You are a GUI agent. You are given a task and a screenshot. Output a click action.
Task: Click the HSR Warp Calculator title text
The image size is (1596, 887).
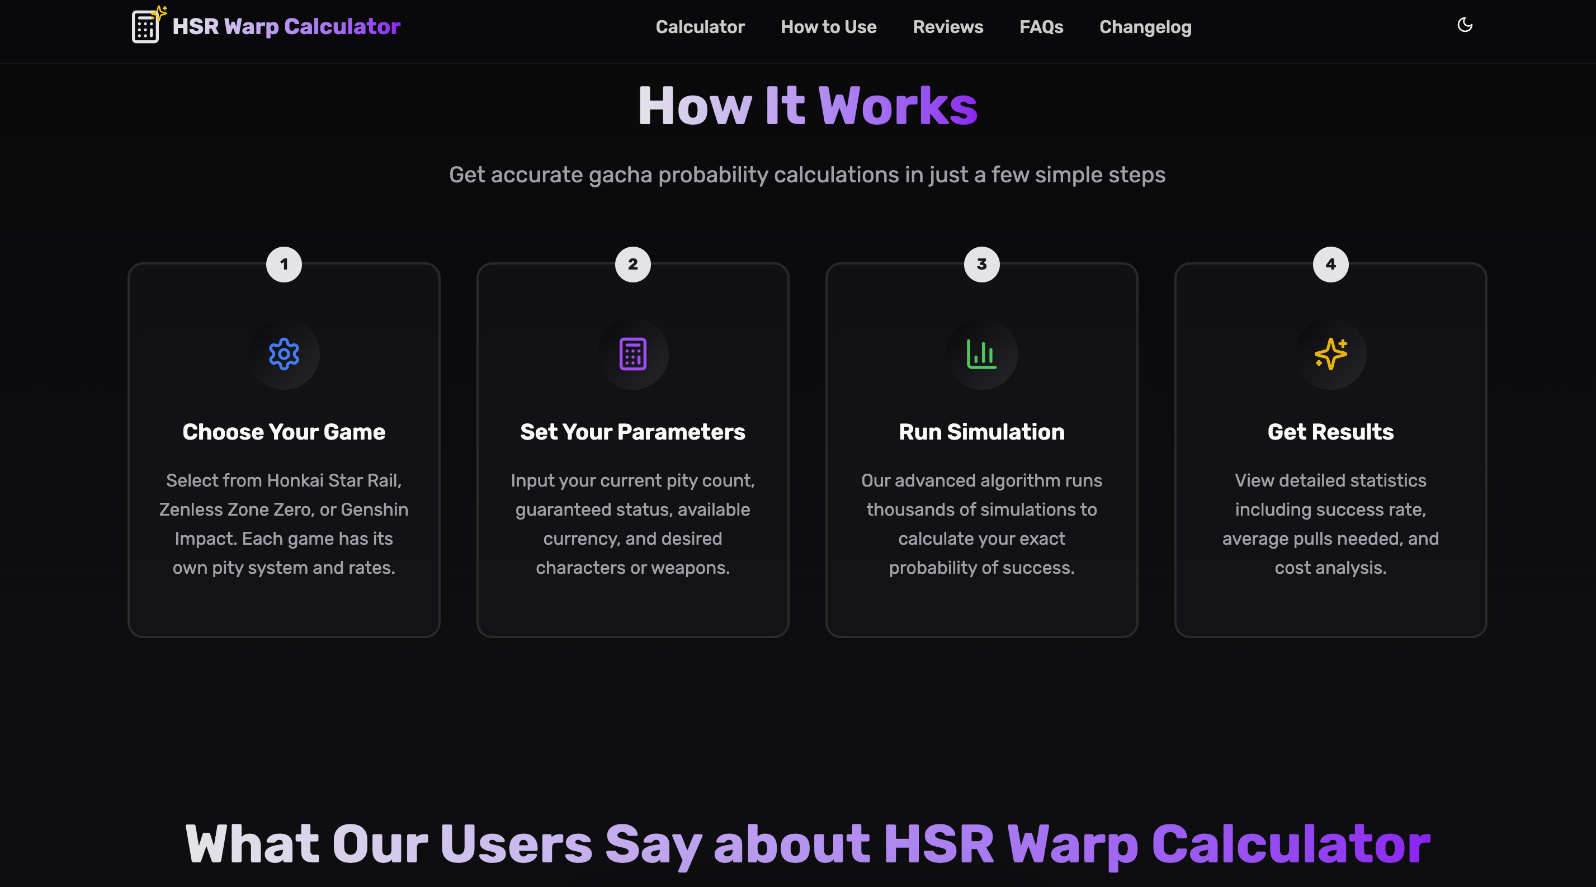tap(286, 27)
